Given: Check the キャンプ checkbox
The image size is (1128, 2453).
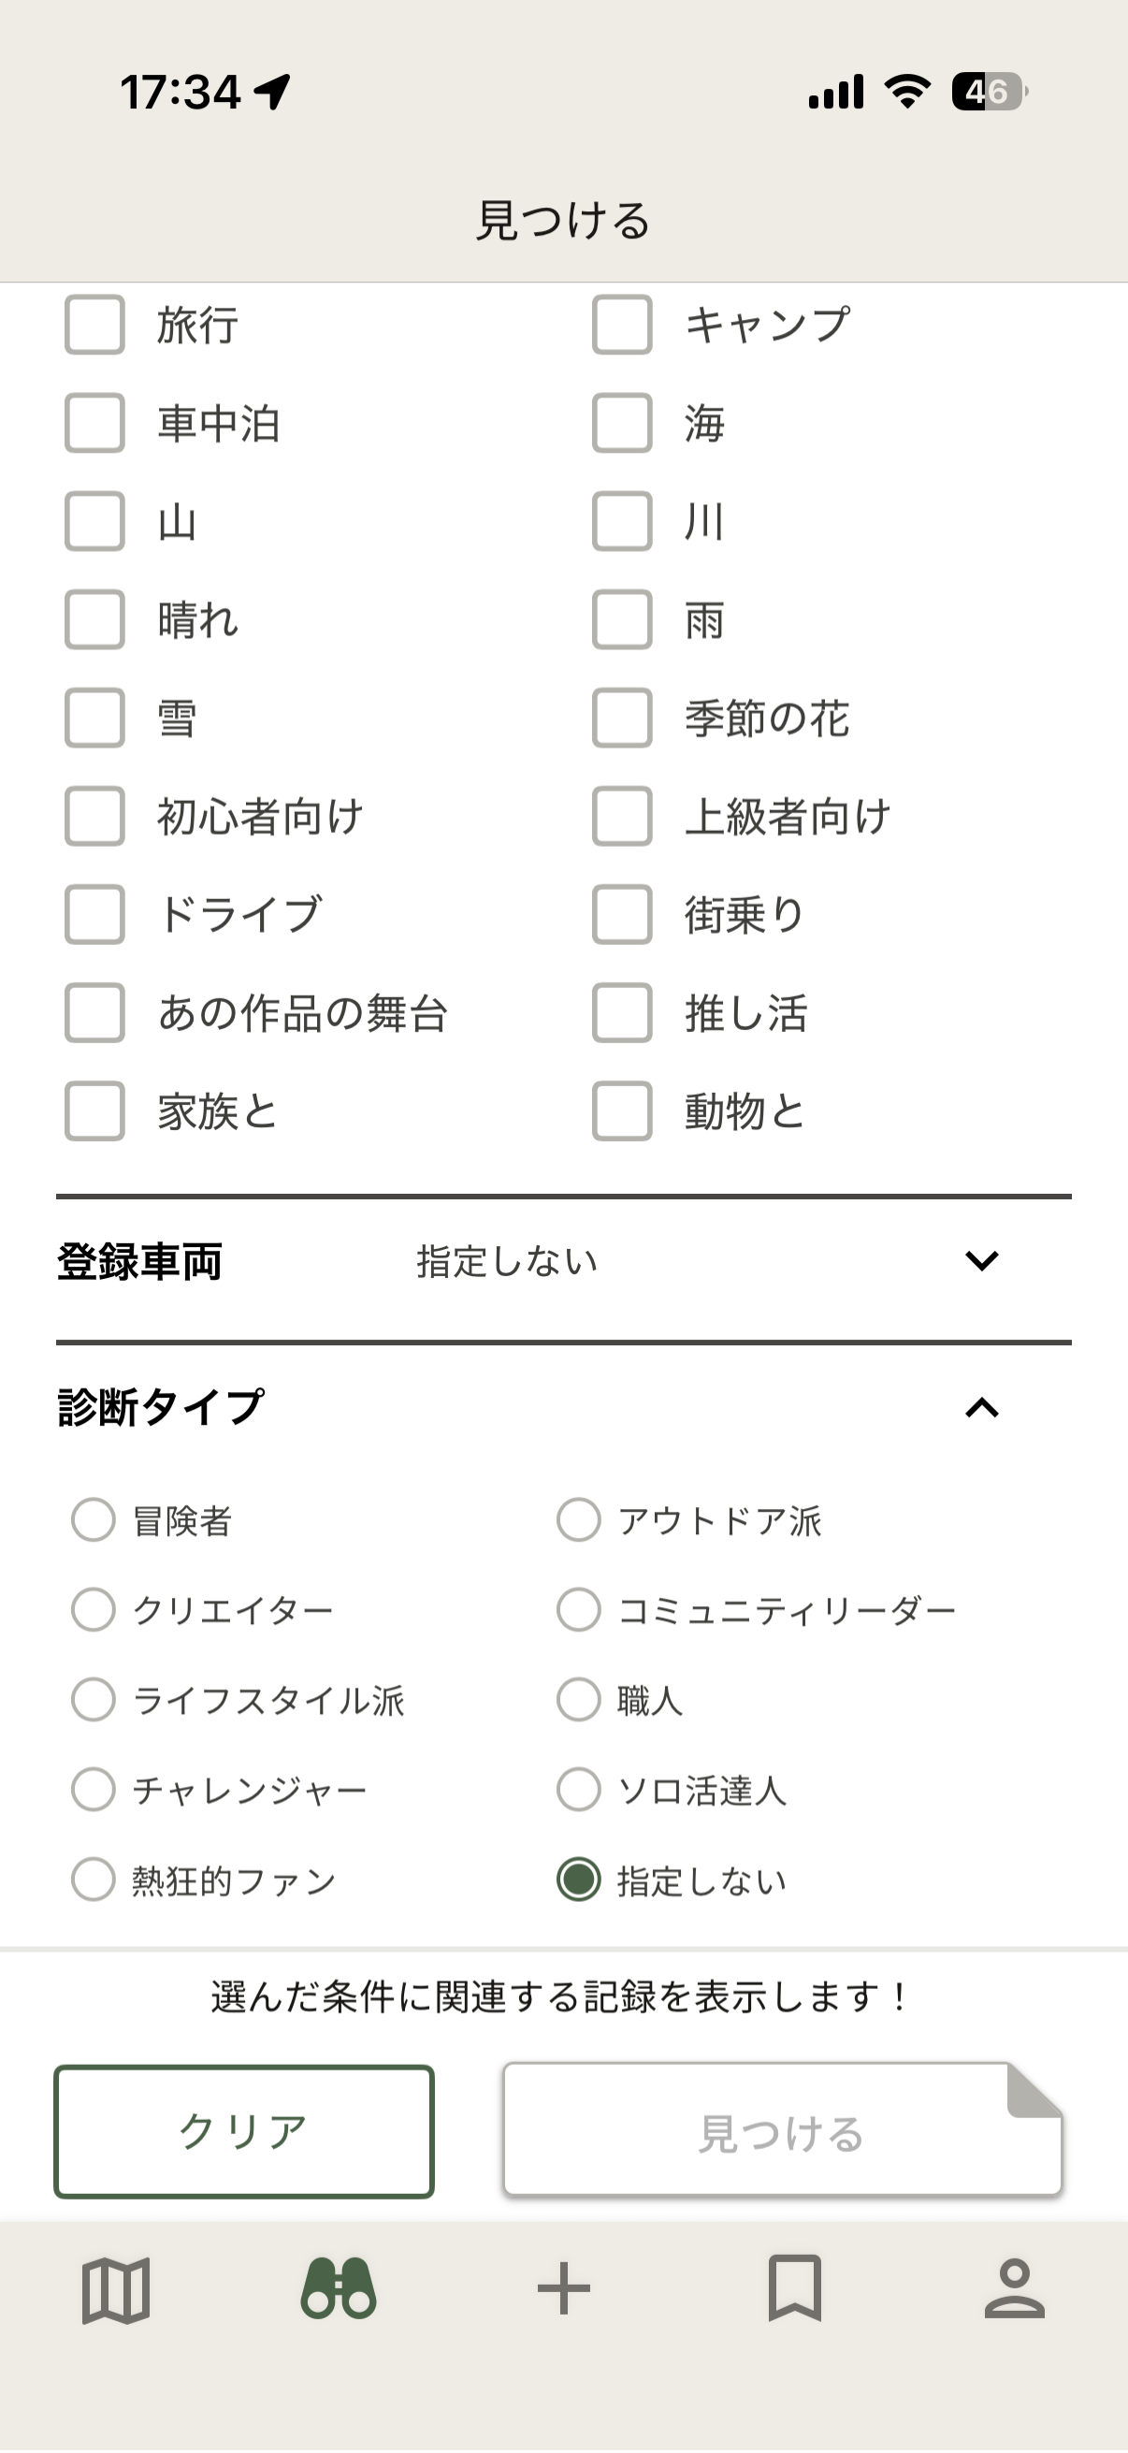Looking at the screenshot, I should point(623,325).
